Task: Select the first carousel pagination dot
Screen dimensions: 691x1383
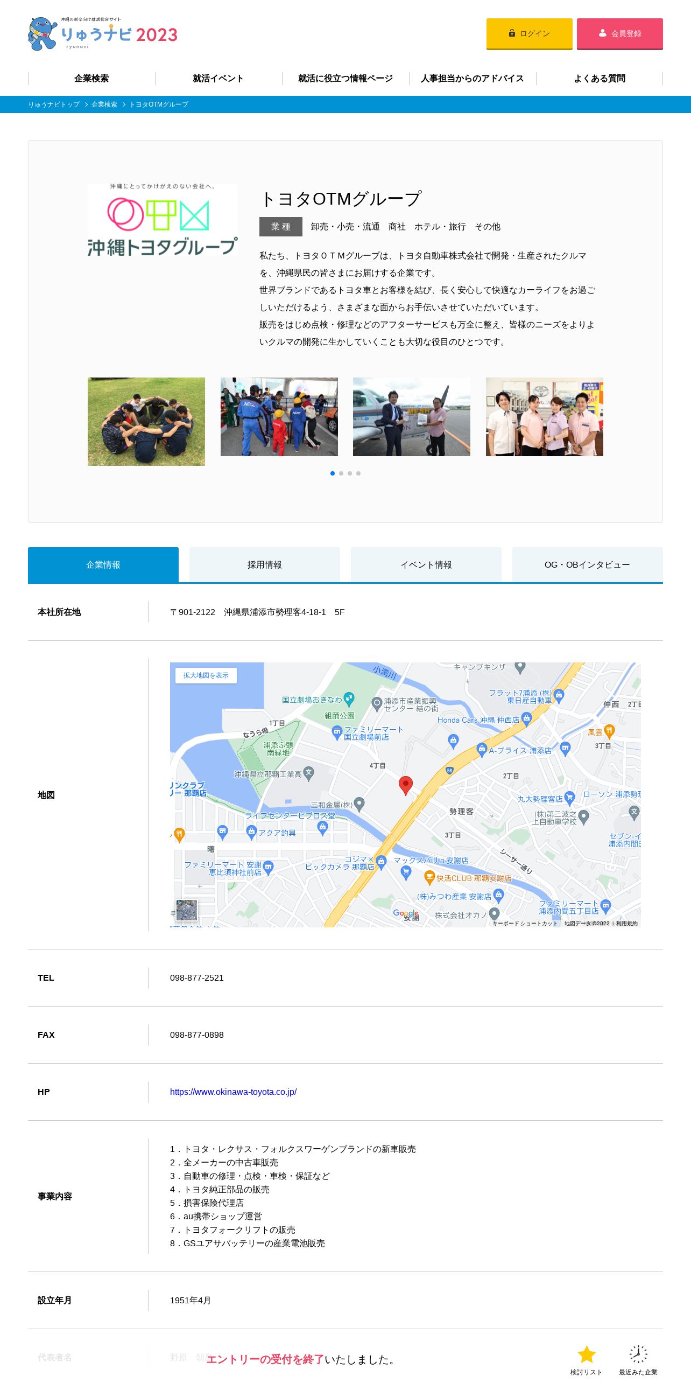Action: tap(333, 473)
